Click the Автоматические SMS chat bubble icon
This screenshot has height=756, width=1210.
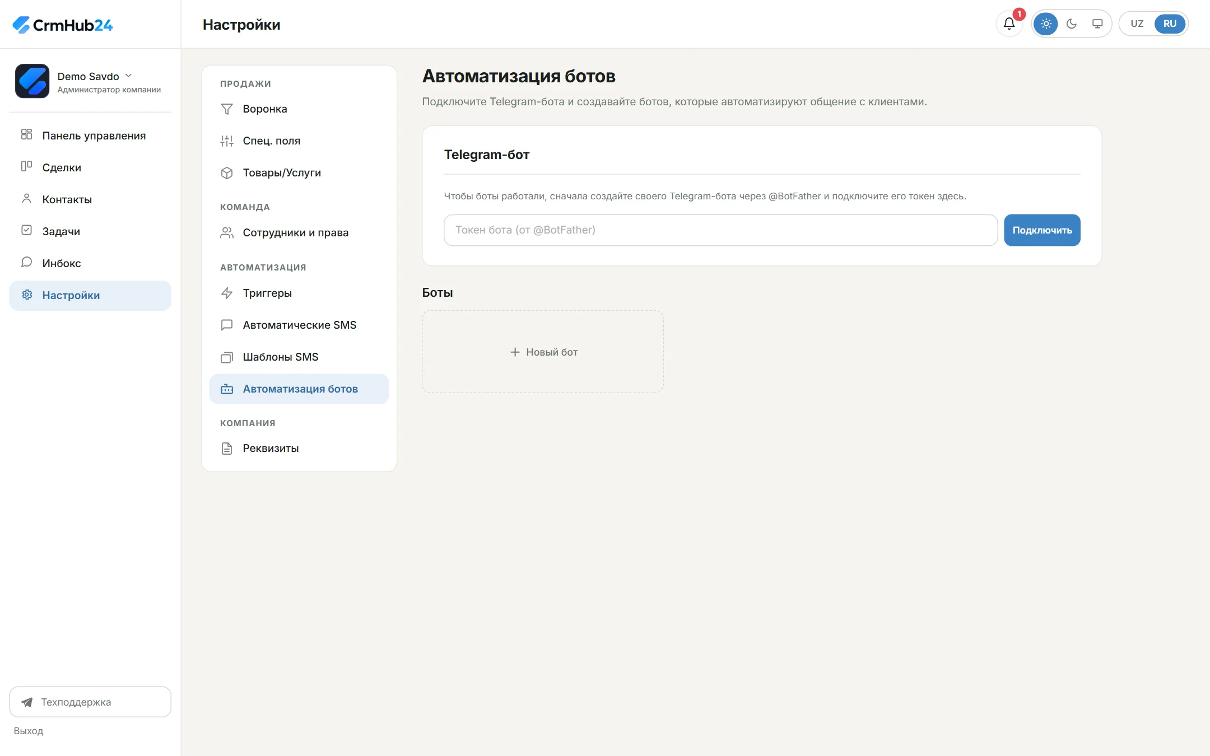tap(227, 325)
